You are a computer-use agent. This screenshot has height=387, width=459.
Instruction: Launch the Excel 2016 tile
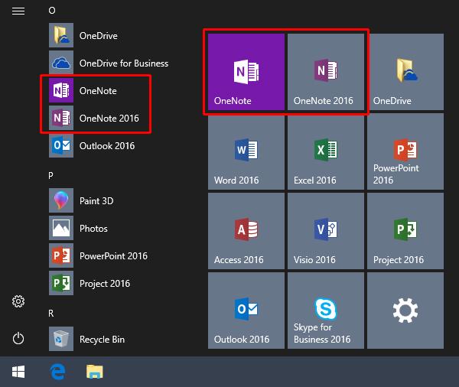pos(326,153)
